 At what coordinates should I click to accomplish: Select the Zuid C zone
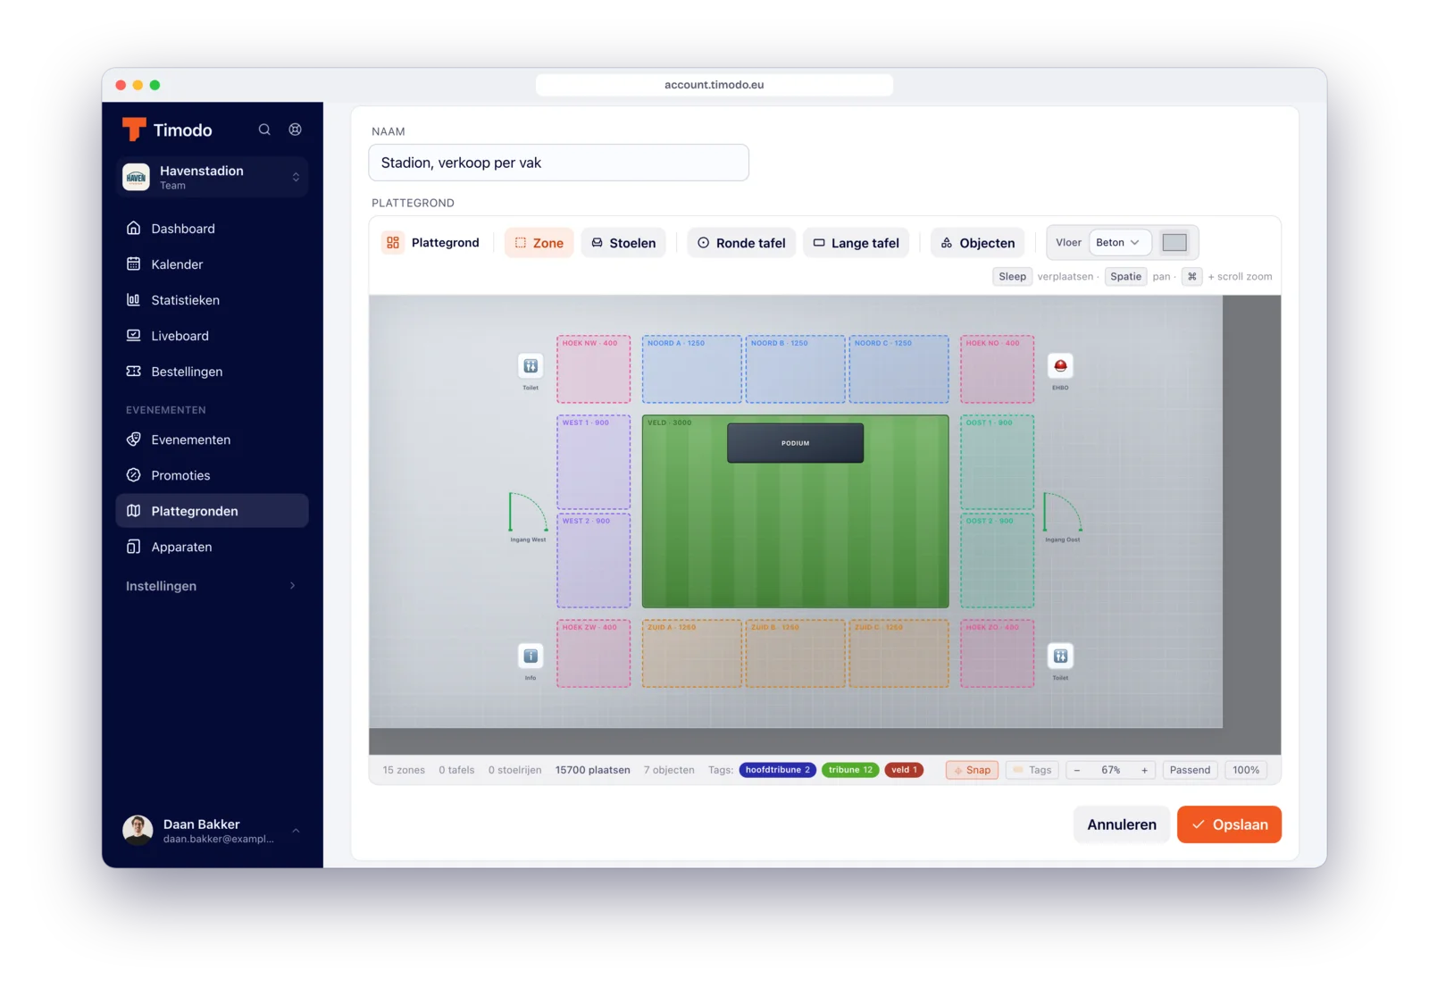(x=898, y=654)
